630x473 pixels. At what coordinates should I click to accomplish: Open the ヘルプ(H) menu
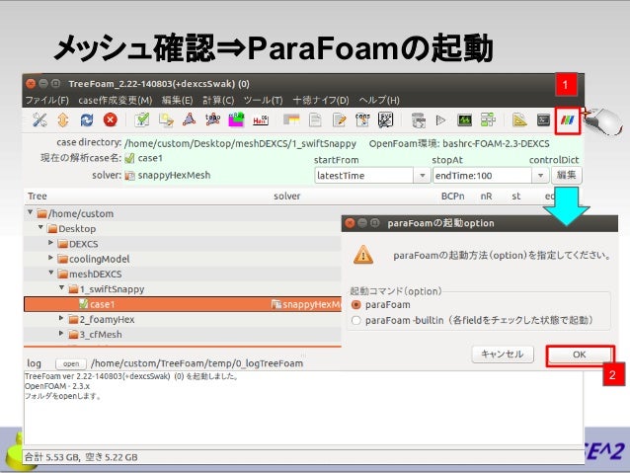(379, 100)
